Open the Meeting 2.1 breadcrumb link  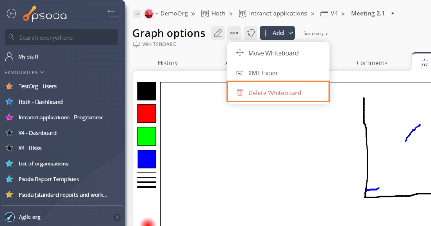(x=367, y=14)
